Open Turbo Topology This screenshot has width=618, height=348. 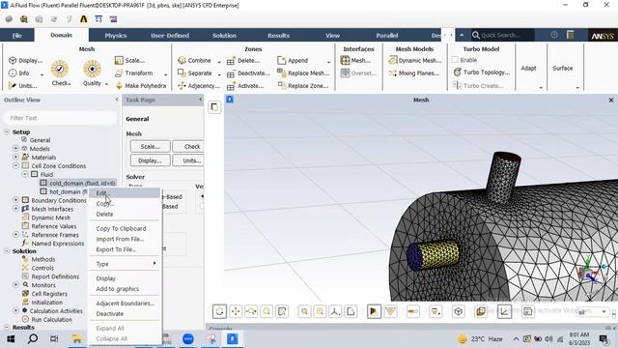point(481,72)
